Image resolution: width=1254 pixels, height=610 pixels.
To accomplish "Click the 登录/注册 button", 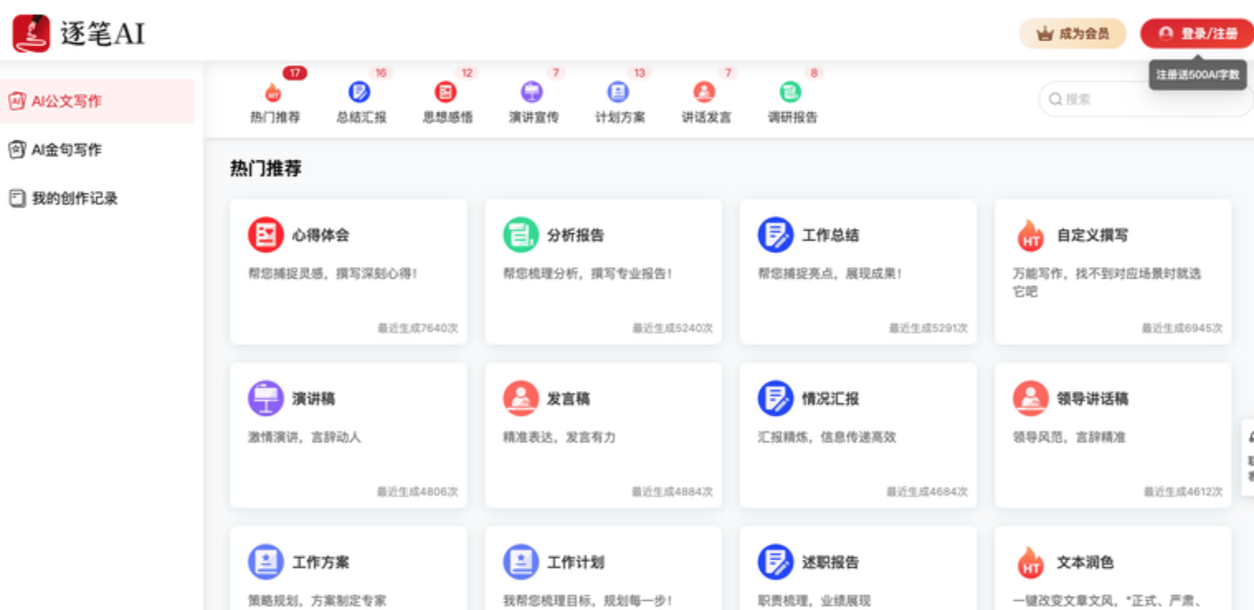I will pyautogui.click(x=1197, y=34).
